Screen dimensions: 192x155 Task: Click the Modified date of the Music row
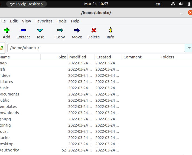pos(80,88)
